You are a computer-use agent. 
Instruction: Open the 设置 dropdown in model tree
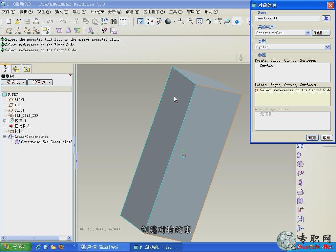coord(40,82)
